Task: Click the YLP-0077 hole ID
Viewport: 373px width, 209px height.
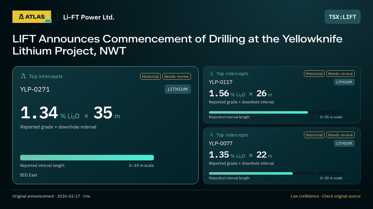Action: pyautogui.click(x=221, y=143)
